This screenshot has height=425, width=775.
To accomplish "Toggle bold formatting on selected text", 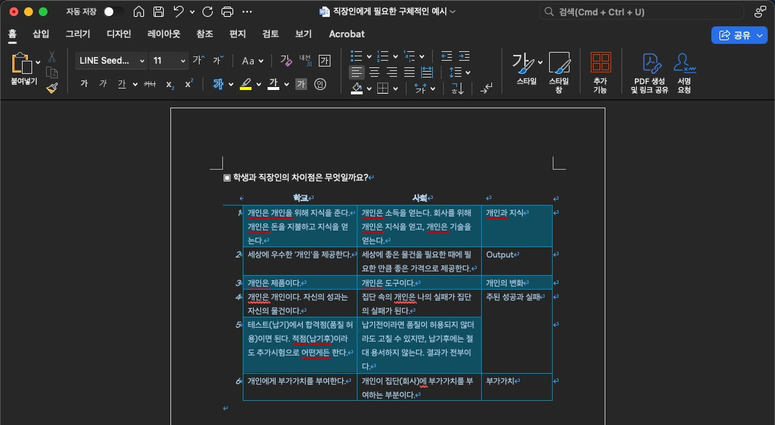I will (x=84, y=83).
